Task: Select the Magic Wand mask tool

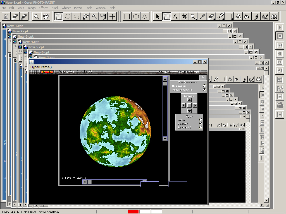Action: click(x=94, y=17)
